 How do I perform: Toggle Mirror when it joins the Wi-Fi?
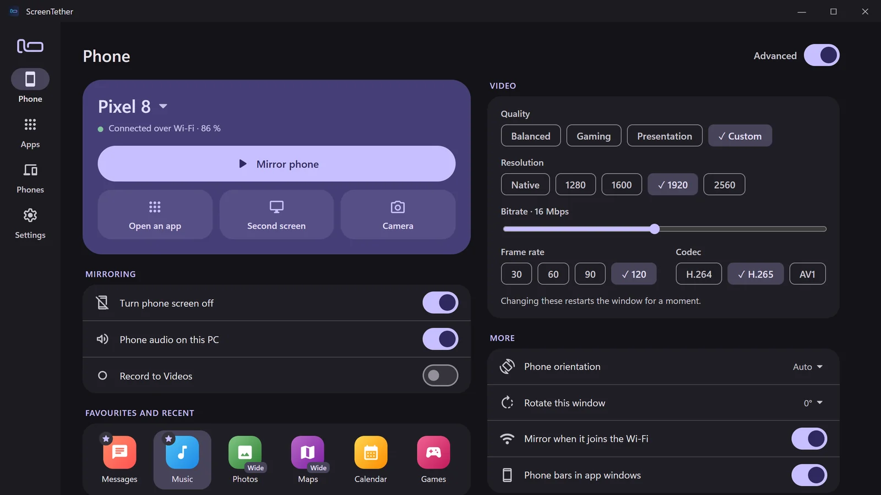pos(809,438)
